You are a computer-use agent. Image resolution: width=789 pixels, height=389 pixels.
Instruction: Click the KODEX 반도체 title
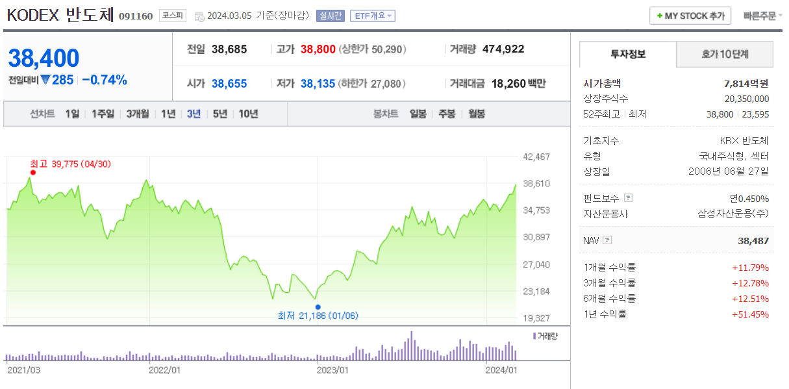(x=60, y=15)
